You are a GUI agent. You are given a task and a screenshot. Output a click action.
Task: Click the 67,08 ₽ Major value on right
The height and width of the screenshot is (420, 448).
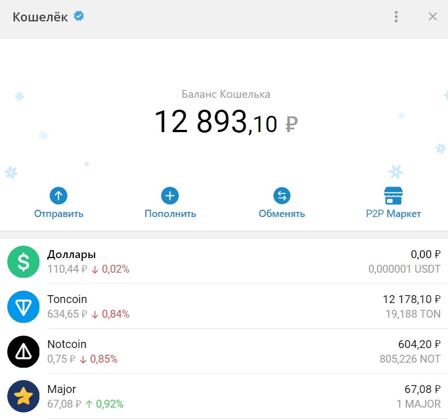pyautogui.click(x=423, y=389)
